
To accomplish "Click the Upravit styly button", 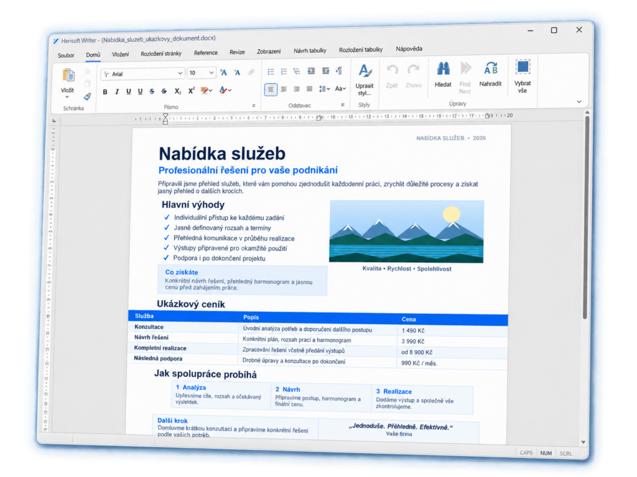I will click(365, 80).
